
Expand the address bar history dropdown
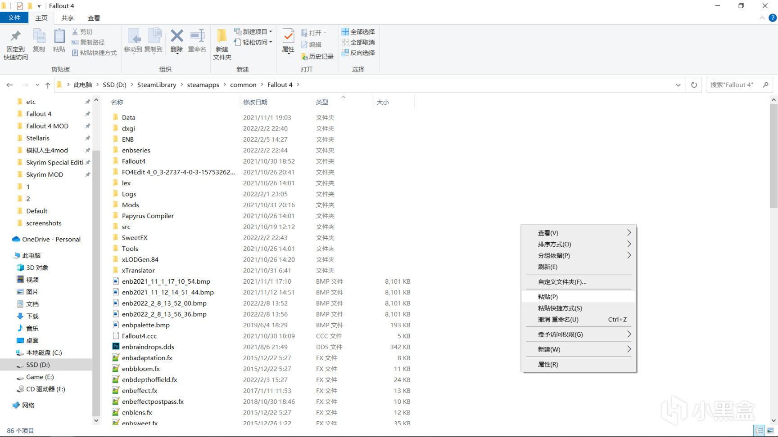tap(678, 85)
